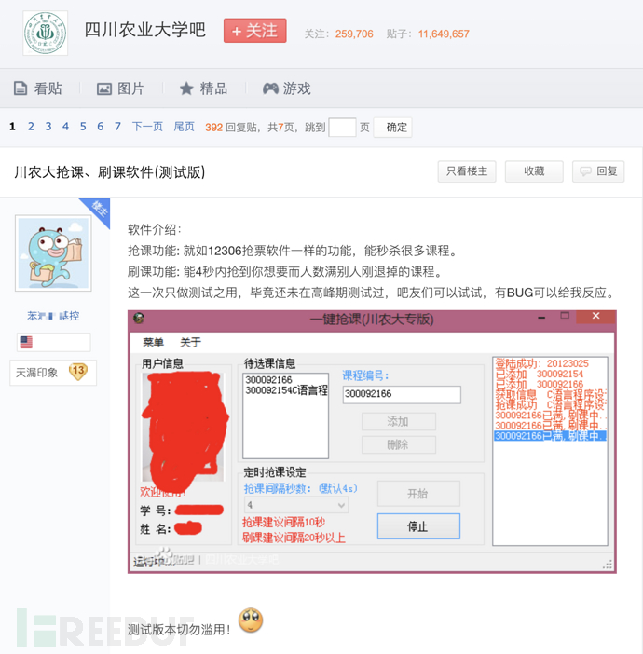Click the level 13 badge icon
This screenshot has height=654, width=643.
tap(78, 371)
